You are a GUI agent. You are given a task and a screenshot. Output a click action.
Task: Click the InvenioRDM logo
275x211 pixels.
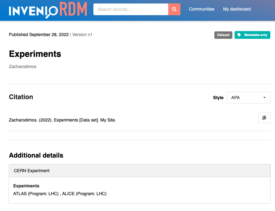[48, 10]
